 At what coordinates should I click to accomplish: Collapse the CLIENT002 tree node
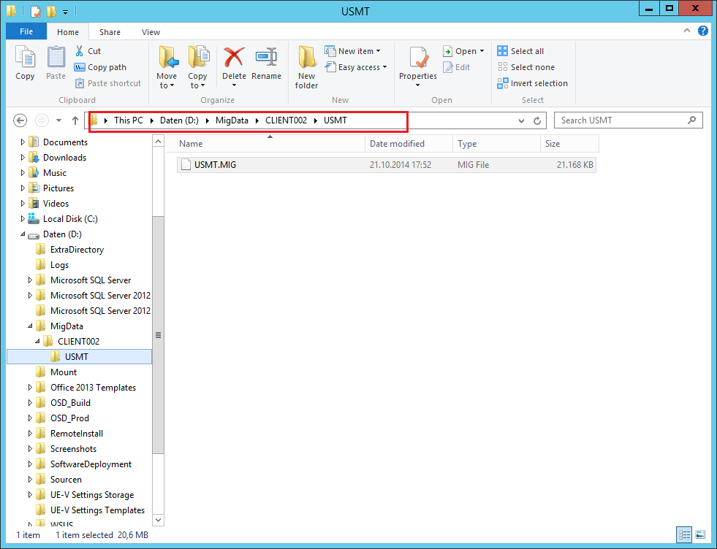point(37,341)
